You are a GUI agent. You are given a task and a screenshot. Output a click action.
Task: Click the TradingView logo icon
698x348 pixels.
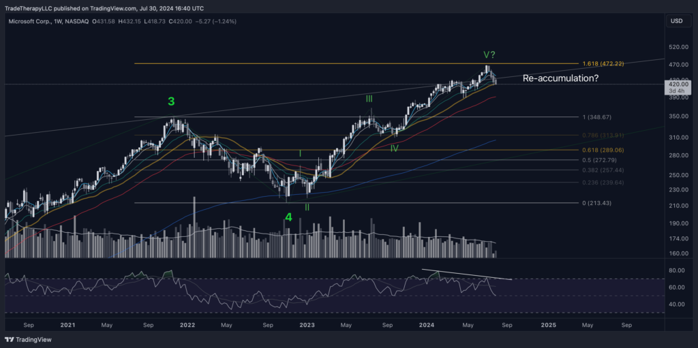tap(11, 338)
